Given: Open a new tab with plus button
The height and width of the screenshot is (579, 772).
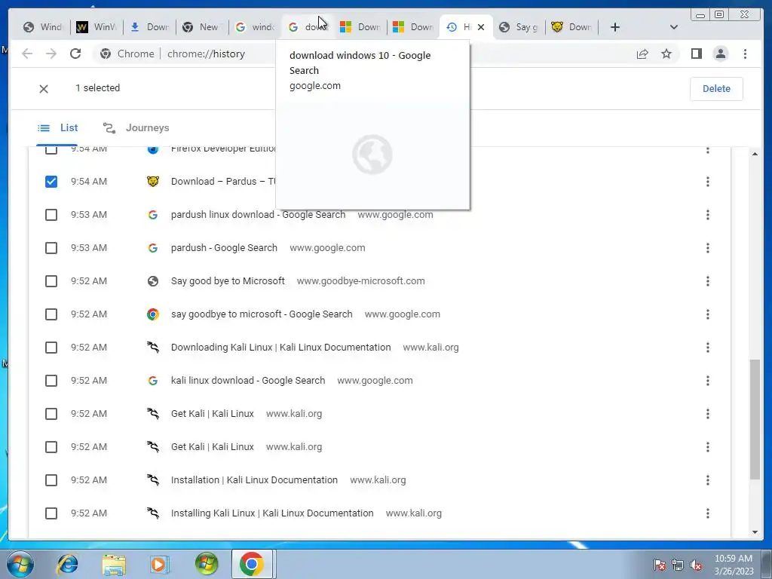Looking at the screenshot, I should coord(615,27).
